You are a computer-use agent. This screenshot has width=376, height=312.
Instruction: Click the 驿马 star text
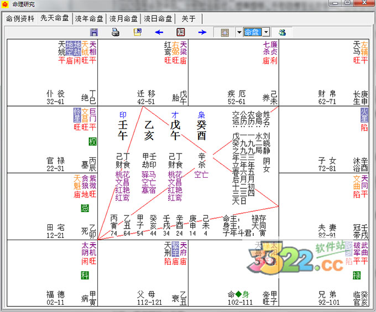pyautogui.click(x=149, y=174)
